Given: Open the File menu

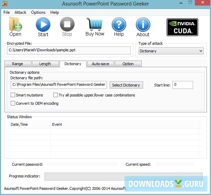Looking at the screenshot, I should [7, 12].
